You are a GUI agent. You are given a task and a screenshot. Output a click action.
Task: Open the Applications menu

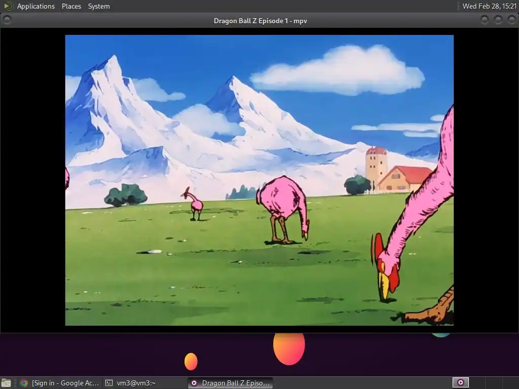coord(36,6)
